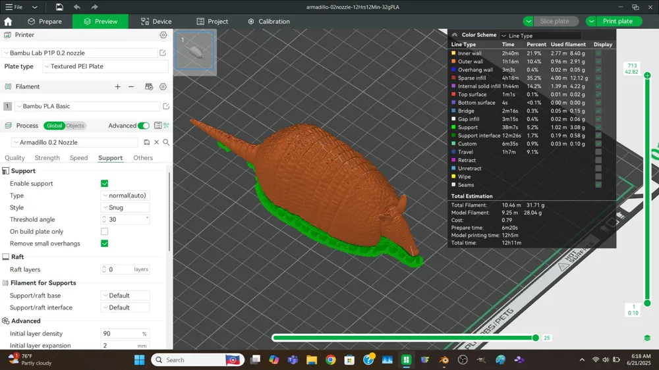The image size is (659, 370).
Task: Edit the Bambu PLA Basic preset icon
Action: click(166, 106)
